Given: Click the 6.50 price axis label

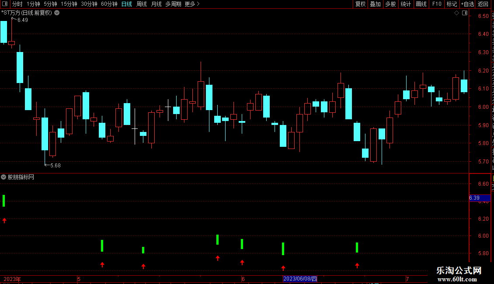Looking at the screenshot, I should [x=483, y=16].
